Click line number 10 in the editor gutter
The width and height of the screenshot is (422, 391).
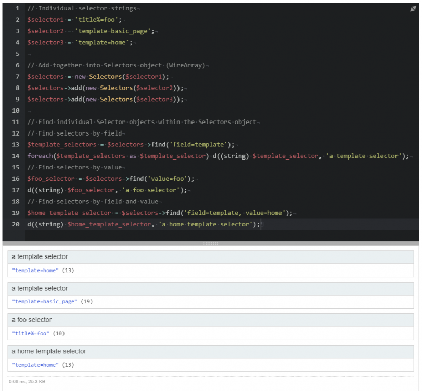[16, 111]
